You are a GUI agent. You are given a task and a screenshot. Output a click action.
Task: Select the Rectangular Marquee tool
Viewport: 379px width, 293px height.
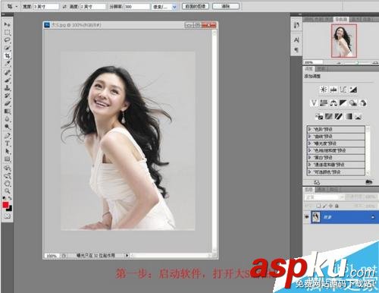pos(7,32)
